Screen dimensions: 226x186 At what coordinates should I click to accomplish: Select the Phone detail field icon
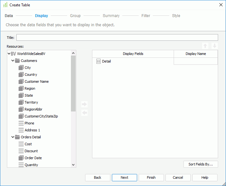click(x=21, y=123)
